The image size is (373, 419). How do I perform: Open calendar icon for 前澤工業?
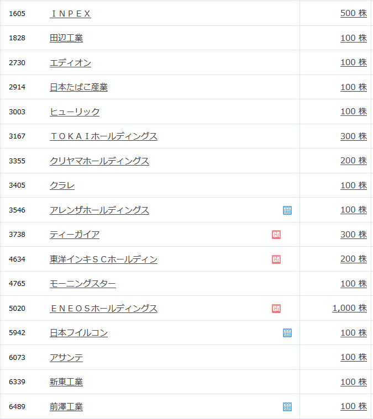coord(287,407)
